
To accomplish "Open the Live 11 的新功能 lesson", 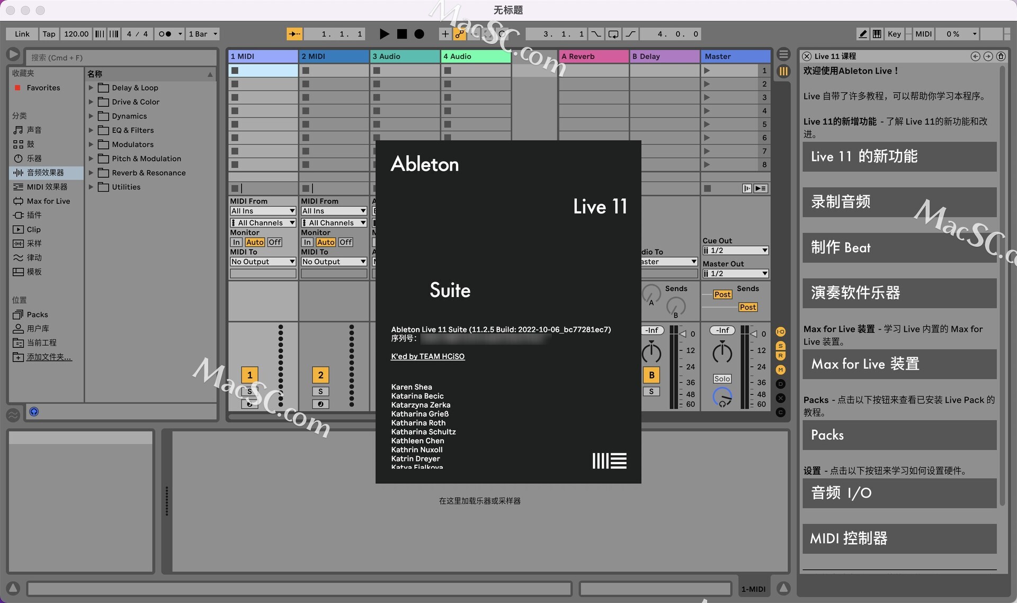I will point(899,157).
